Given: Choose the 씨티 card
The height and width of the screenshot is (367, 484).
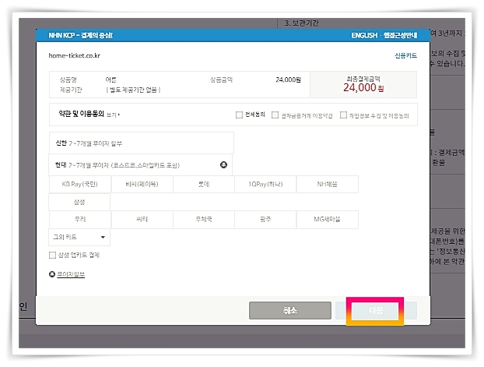Looking at the screenshot, I should point(142,220).
